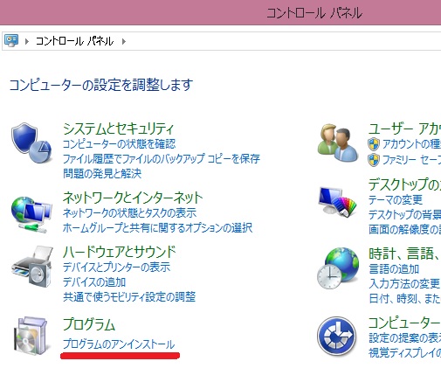Open プログラムのアンインストール link
Screen dimensions: 441x389
[119, 344]
